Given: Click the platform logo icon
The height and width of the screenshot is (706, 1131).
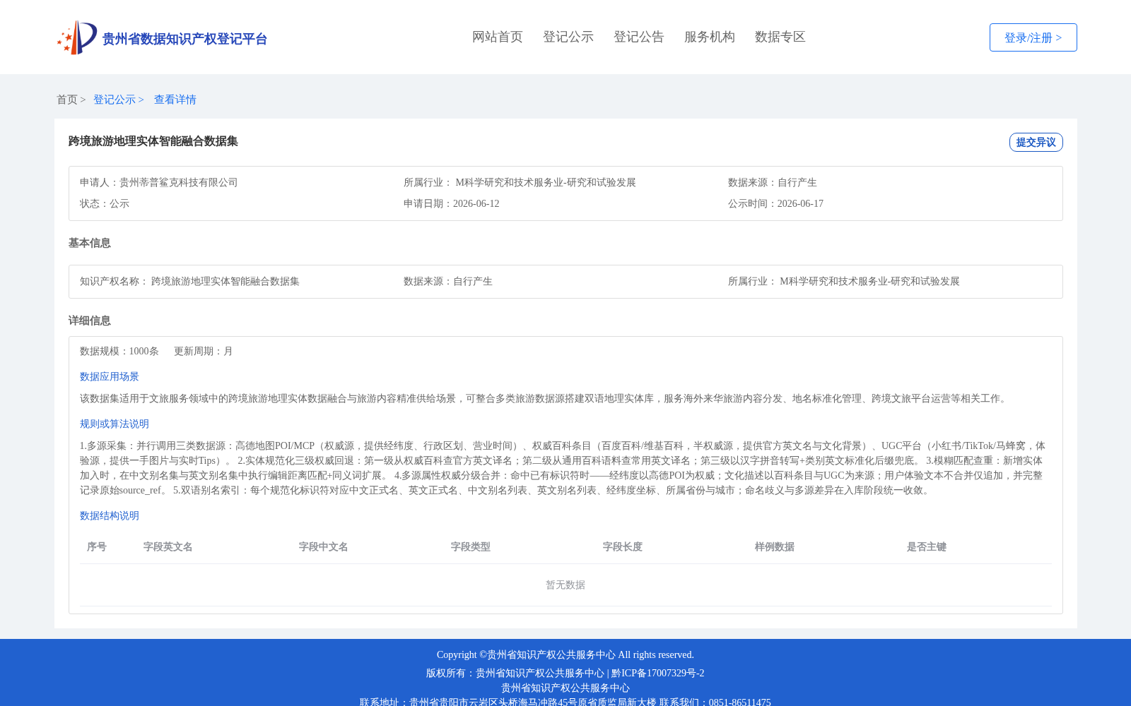Looking at the screenshot, I should (x=77, y=37).
